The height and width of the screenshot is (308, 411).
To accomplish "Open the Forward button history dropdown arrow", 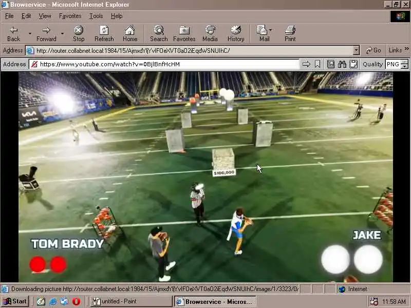I will pos(62,34).
